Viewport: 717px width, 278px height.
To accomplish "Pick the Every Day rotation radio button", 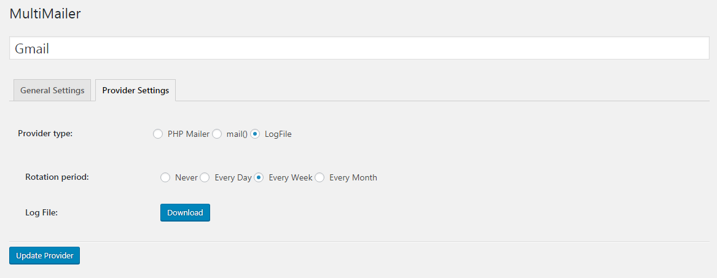I will [x=205, y=177].
